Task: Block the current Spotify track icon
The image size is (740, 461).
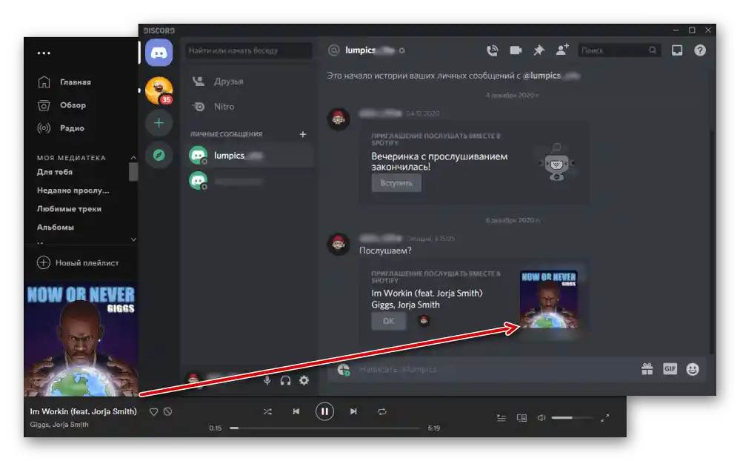Action: (167, 412)
